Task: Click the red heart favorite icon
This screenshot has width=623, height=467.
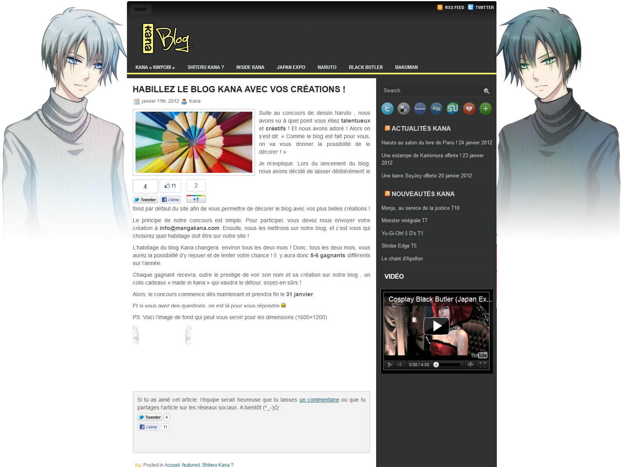Action: [x=469, y=109]
